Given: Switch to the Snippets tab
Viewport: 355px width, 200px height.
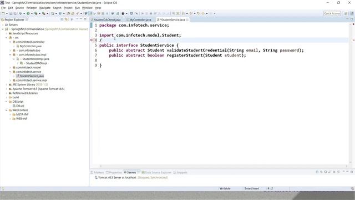Looking at the screenshot, I should pos(180,172).
